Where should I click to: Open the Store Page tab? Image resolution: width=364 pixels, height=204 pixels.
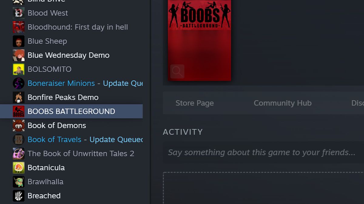(195, 103)
